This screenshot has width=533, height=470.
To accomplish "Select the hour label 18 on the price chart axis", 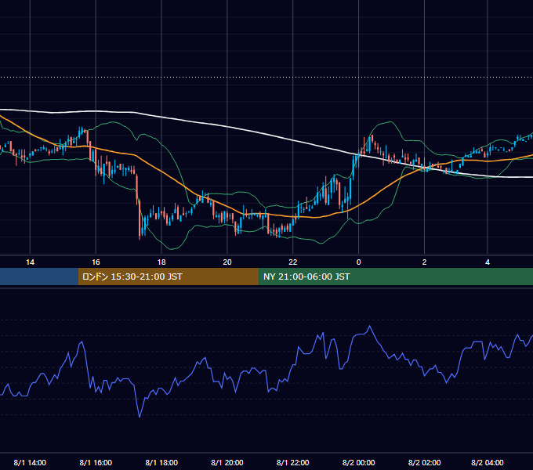I will coord(161,262).
